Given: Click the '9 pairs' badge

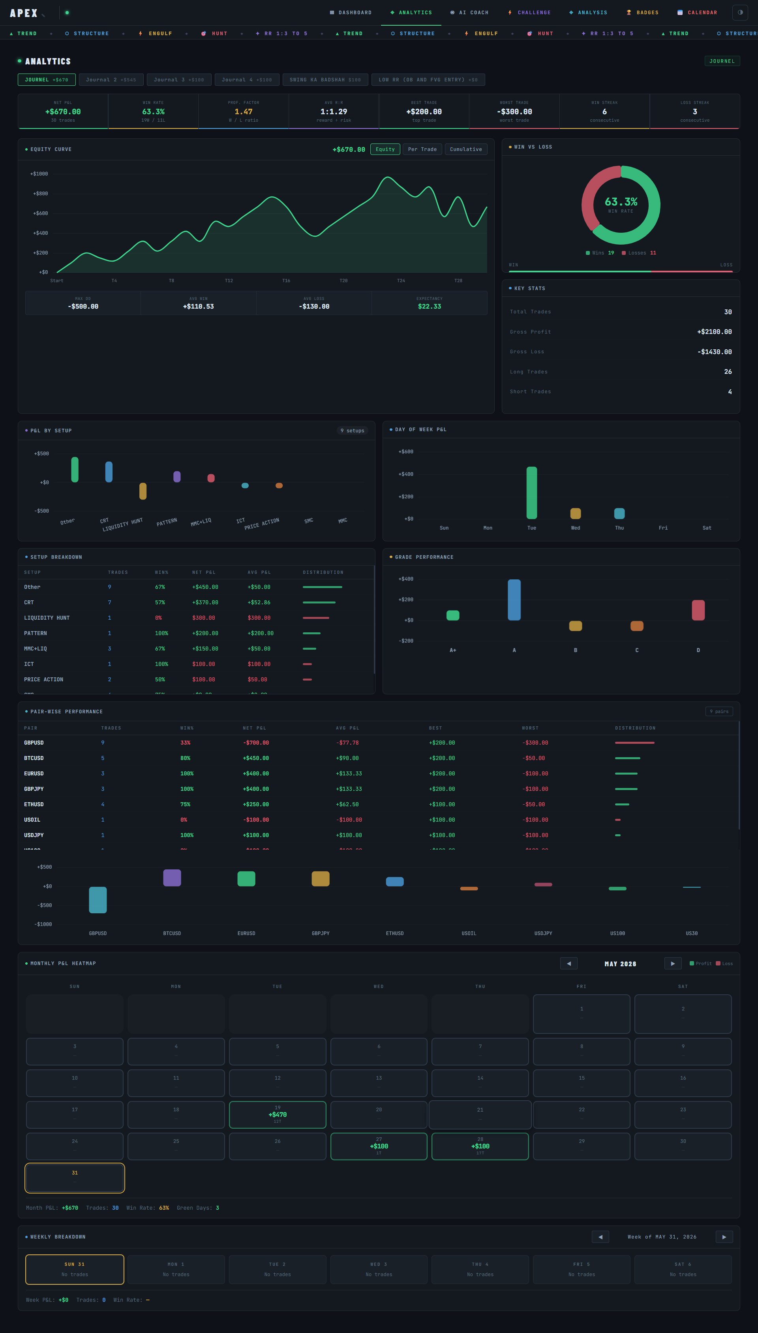Looking at the screenshot, I should 719,711.
